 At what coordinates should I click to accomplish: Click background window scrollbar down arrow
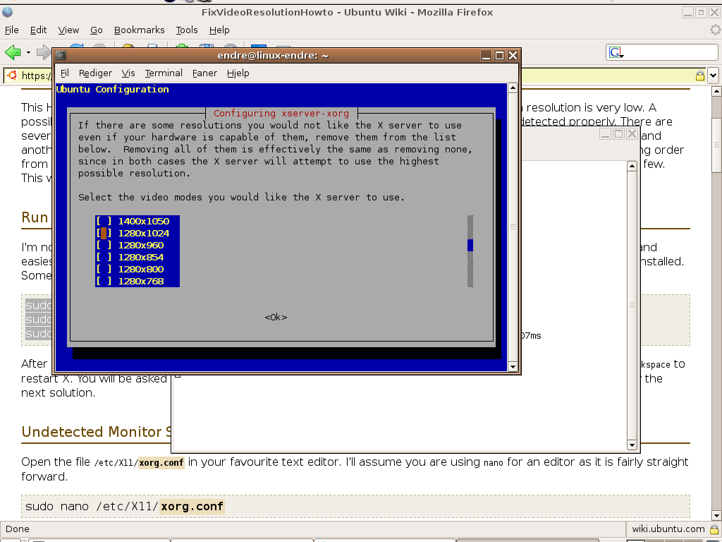pos(632,445)
